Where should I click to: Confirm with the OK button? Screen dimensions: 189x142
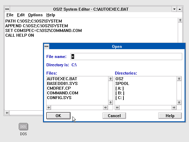pyautogui.click(x=58, y=116)
